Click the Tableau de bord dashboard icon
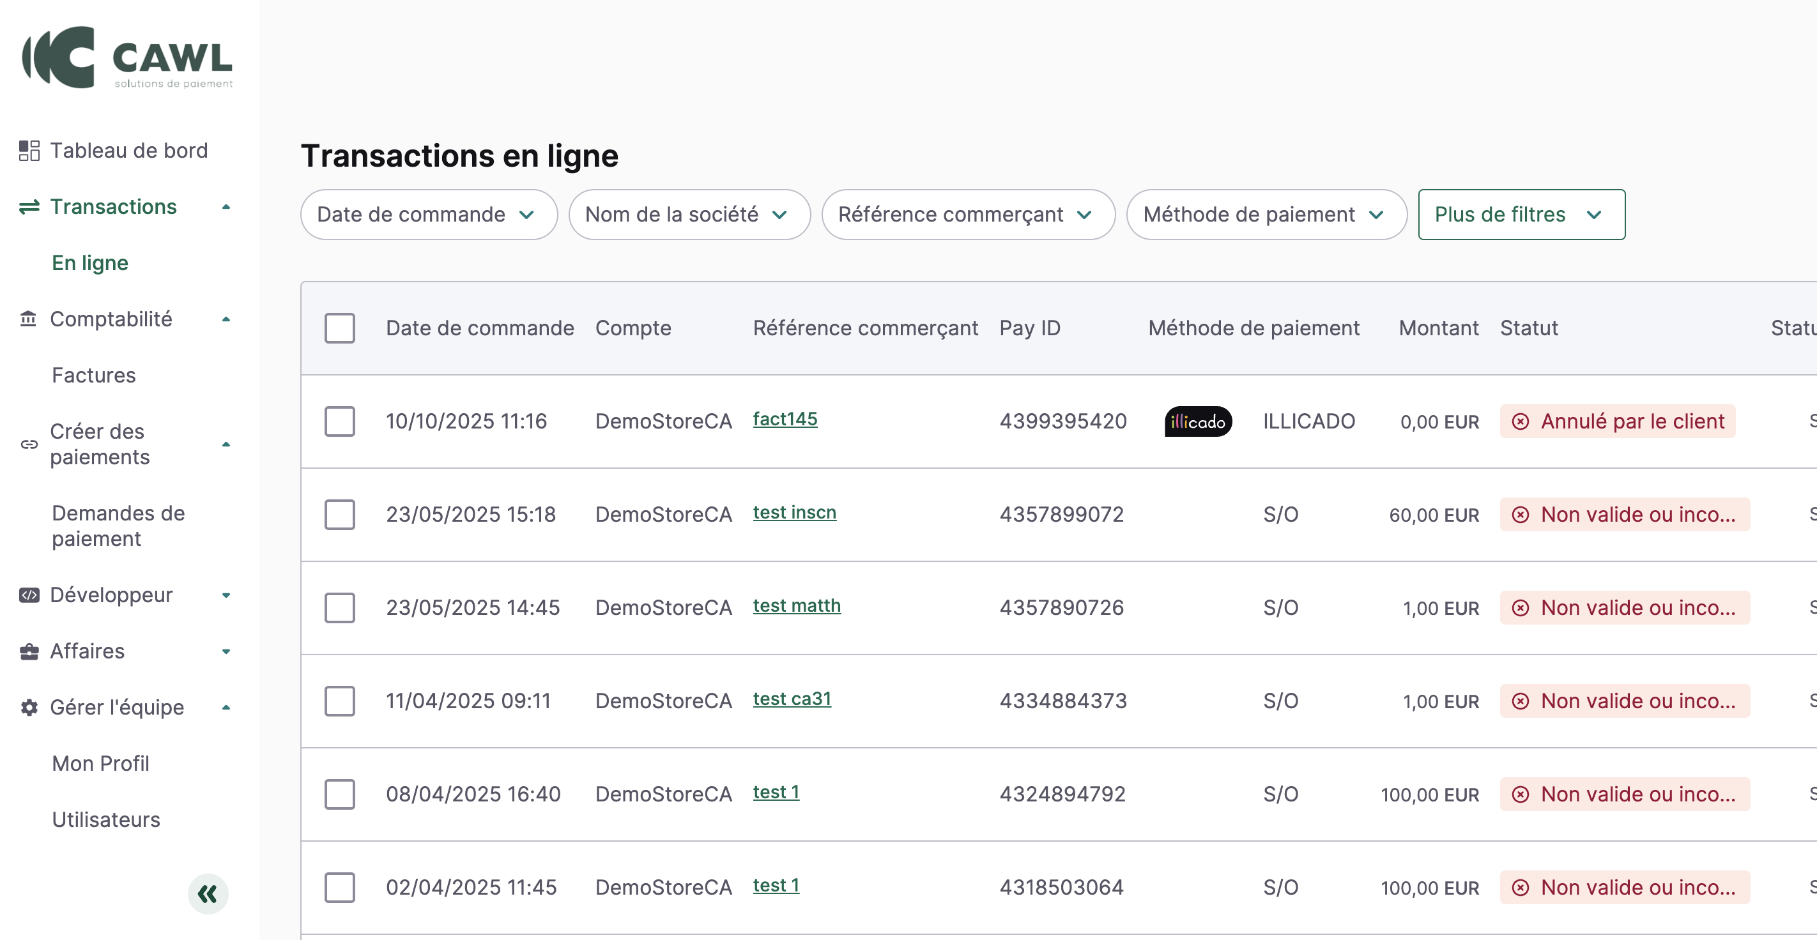The image size is (1817, 940). pos(29,150)
